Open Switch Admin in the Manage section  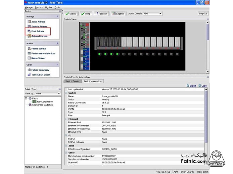point(39,27)
